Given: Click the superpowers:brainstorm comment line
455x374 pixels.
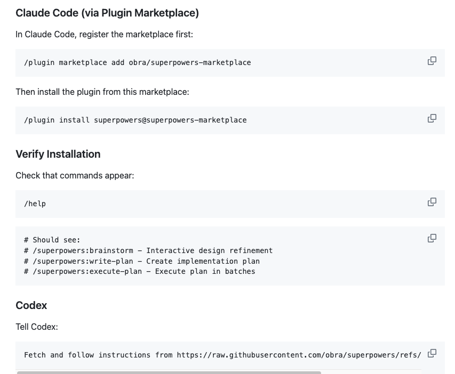Looking at the screenshot, I should point(148,251).
